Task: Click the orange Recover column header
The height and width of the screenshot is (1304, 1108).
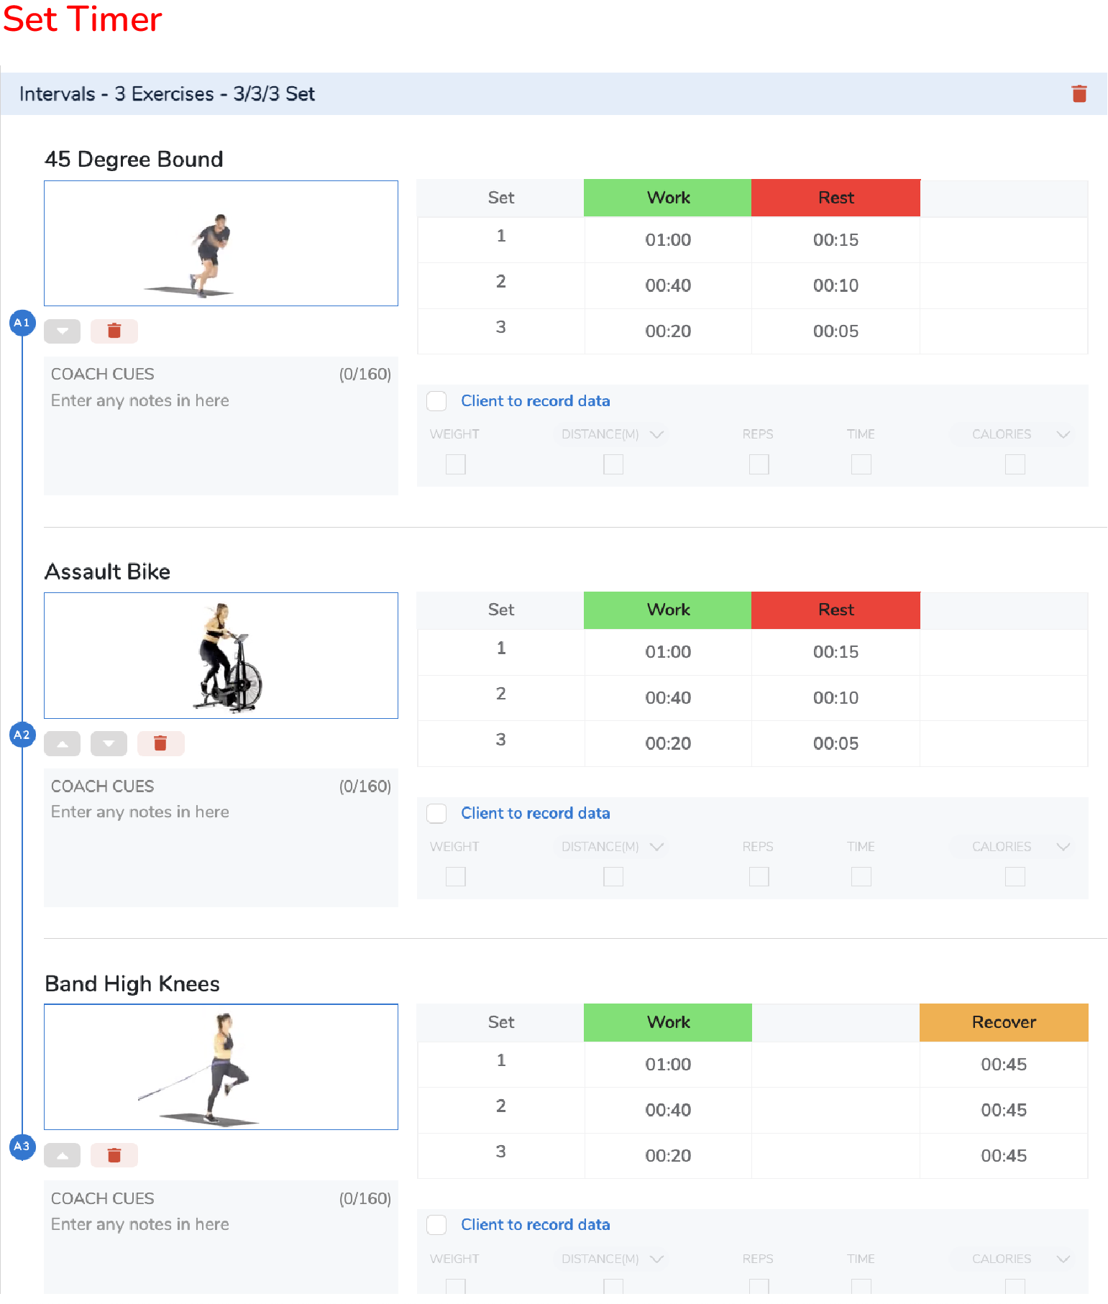Action: point(1004,1022)
